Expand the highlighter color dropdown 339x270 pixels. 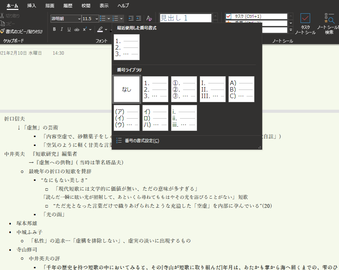pos(105,29)
